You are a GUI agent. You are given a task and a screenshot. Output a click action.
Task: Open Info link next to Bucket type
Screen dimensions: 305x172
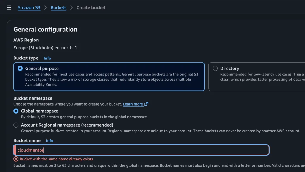47,58
